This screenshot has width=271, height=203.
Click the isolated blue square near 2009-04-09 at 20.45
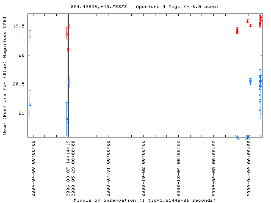tap(250, 82)
